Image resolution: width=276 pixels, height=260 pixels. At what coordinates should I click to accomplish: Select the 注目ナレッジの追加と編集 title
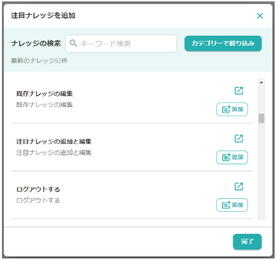click(x=54, y=142)
